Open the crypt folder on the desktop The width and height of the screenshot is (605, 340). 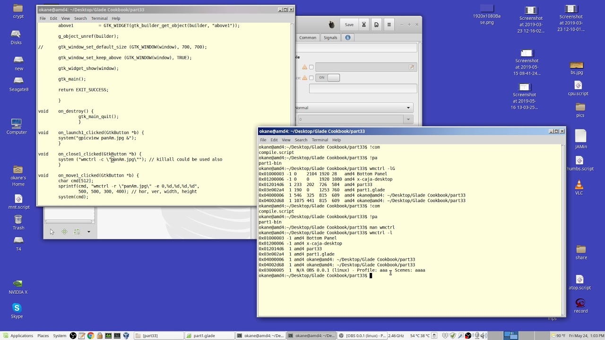(18, 11)
